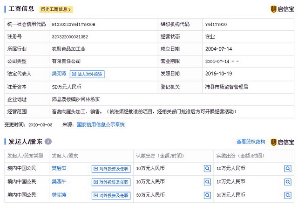Screen dimensions: 298x206
Task: Open magnifier for 樊亮午's 实缴出资 amount
Action: (287, 181)
